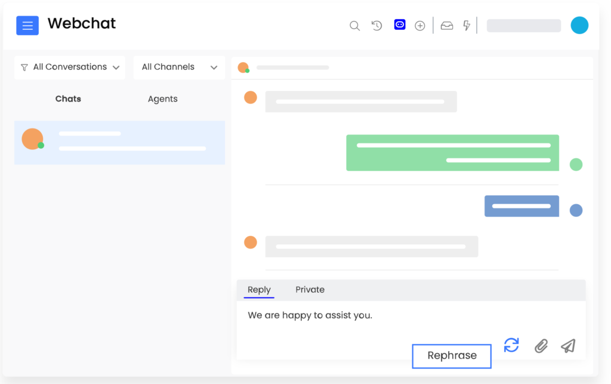
Task: Click the lightning bolt icon
Action: (x=467, y=26)
